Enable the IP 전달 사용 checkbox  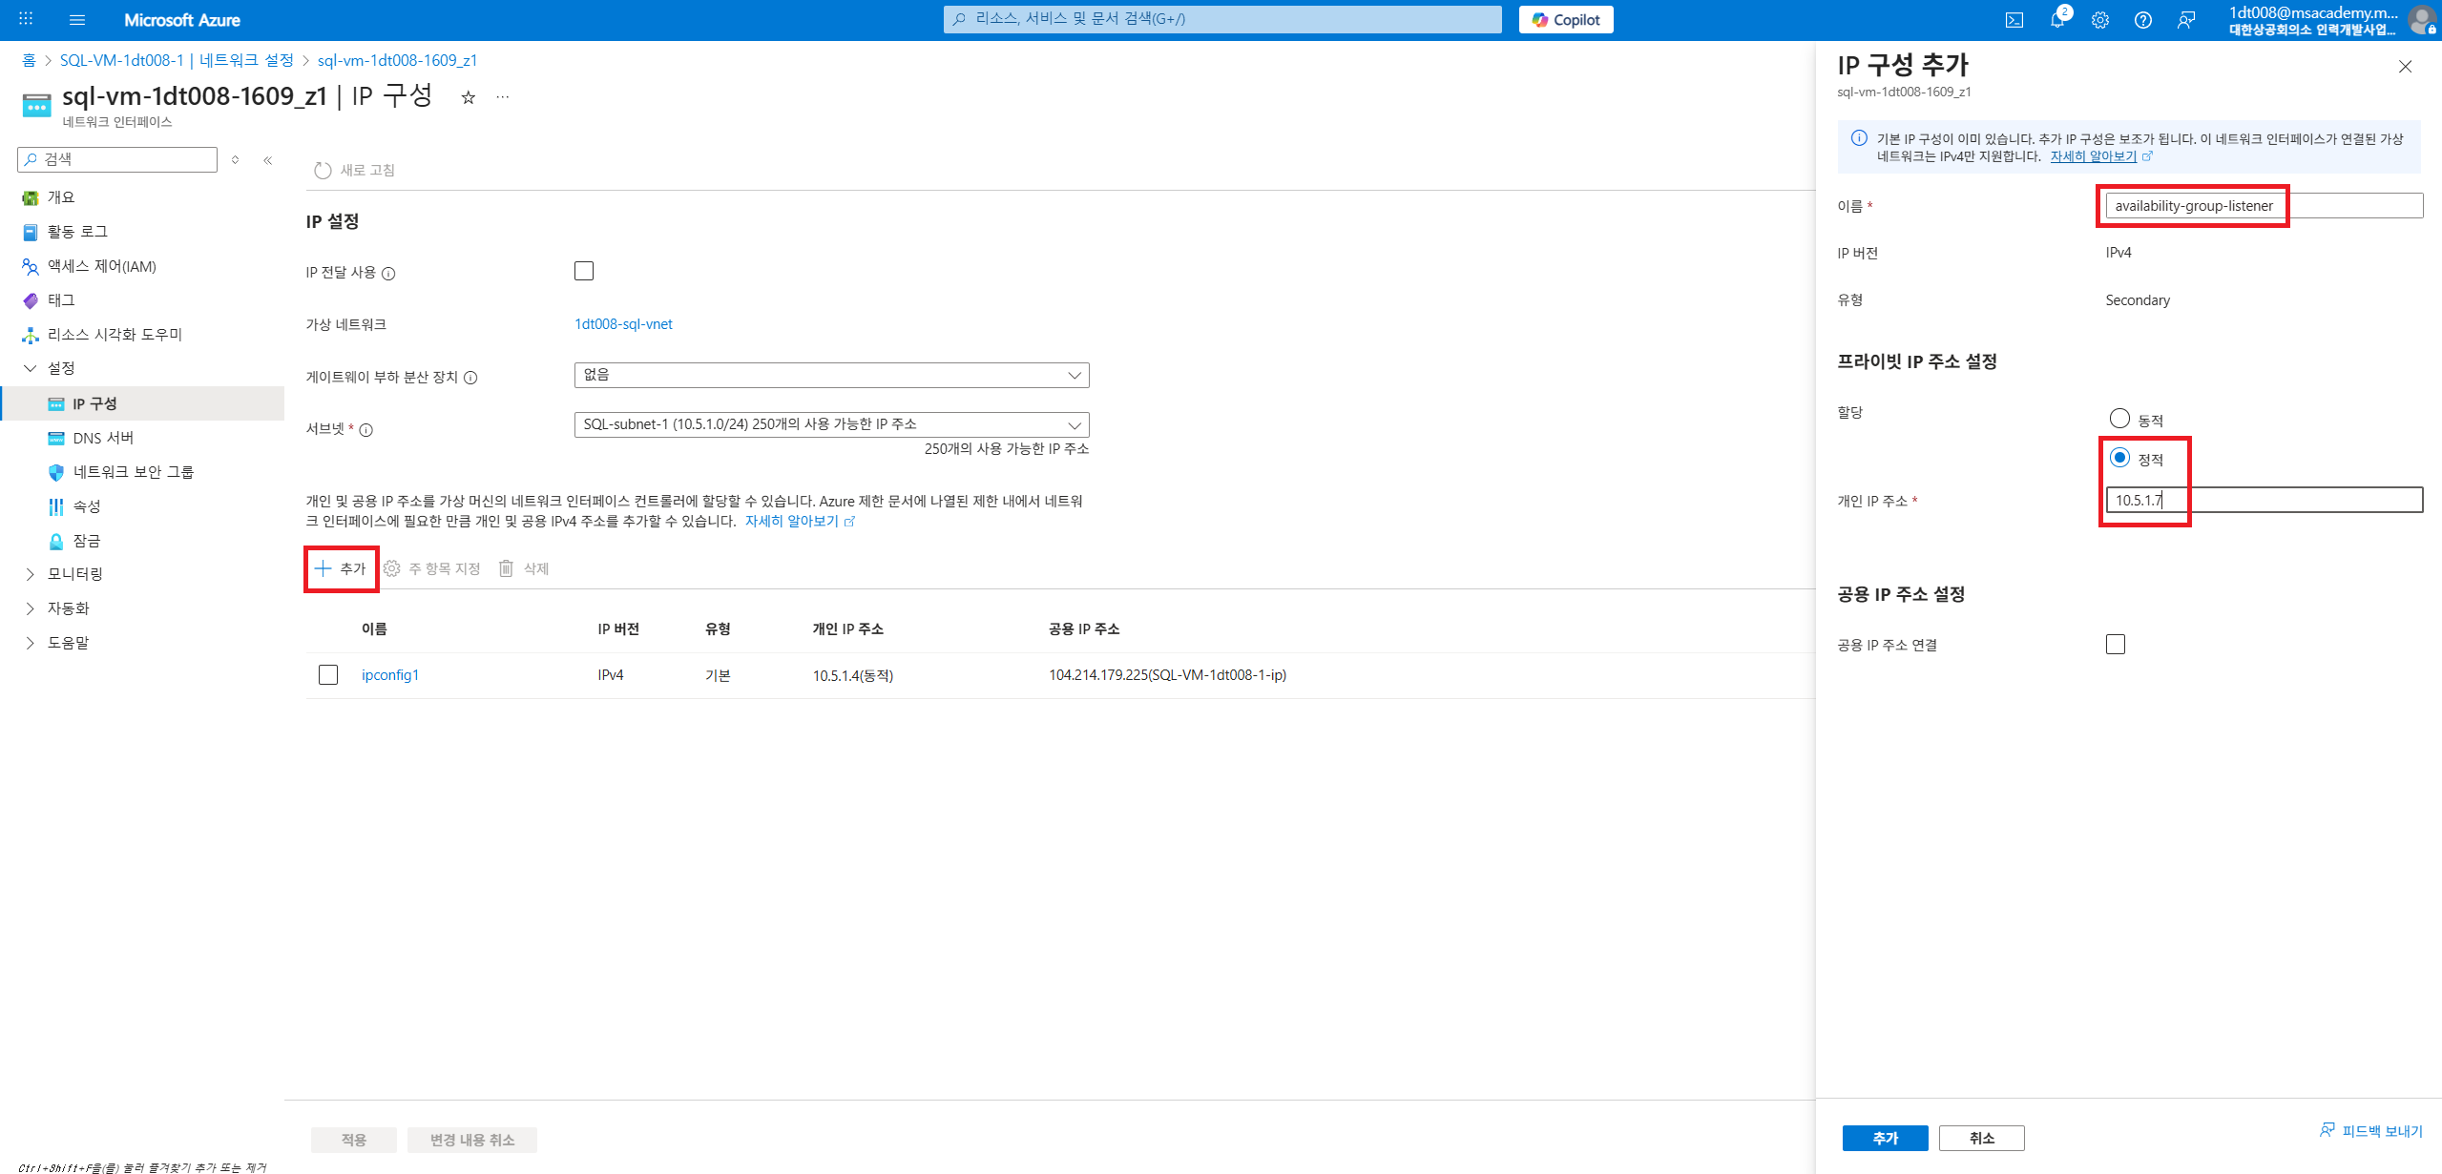[584, 271]
